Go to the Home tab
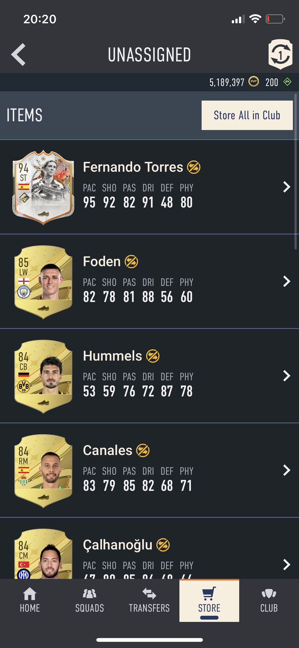Image resolution: width=299 pixels, height=648 pixels. click(30, 600)
